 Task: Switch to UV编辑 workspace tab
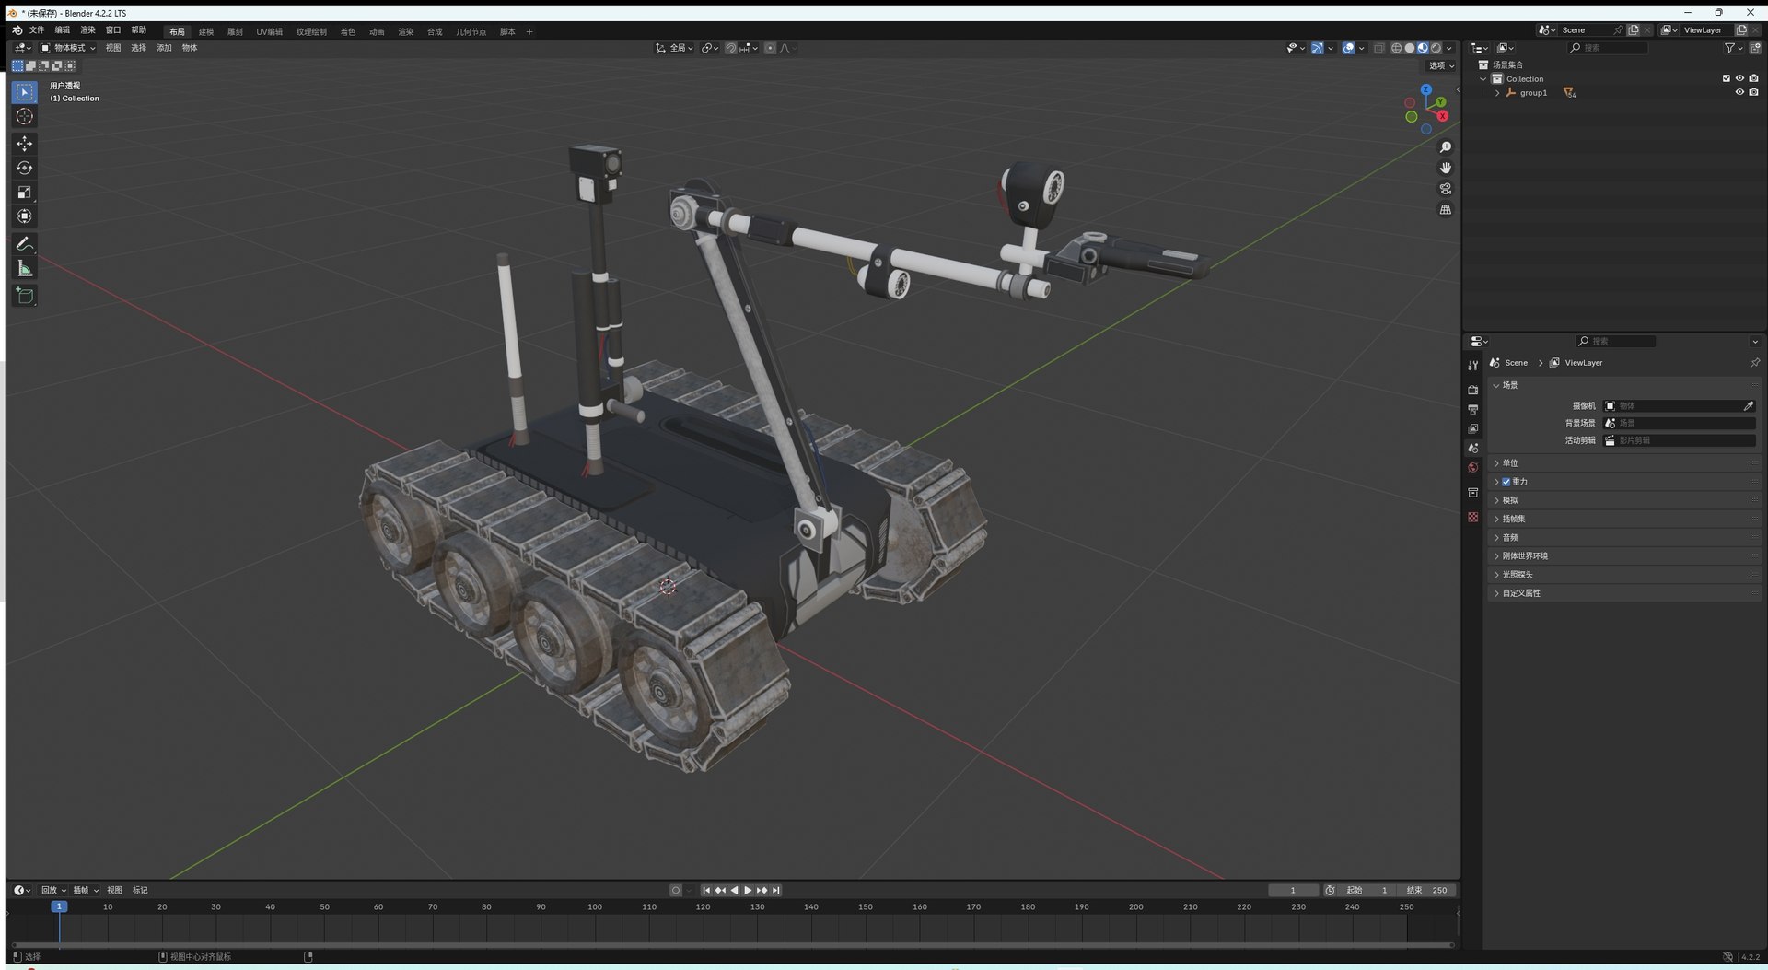(270, 32)
